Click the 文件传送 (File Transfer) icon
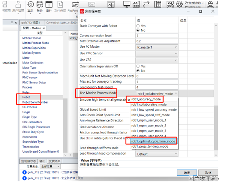This screenshot has width=225, height=184. (x=59, y=6)
